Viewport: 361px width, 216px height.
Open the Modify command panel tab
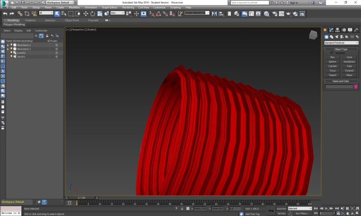click(x=331, y=30)
